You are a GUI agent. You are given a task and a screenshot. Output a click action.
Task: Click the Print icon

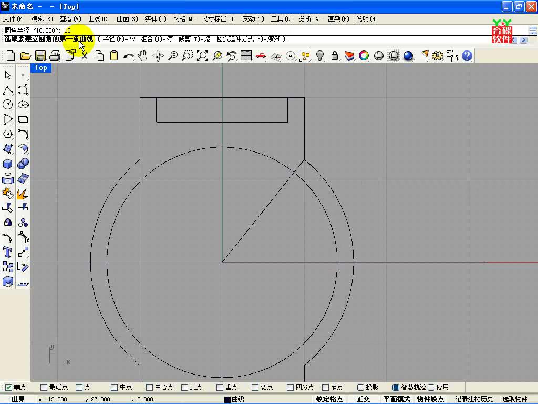[x=55, y=56]
